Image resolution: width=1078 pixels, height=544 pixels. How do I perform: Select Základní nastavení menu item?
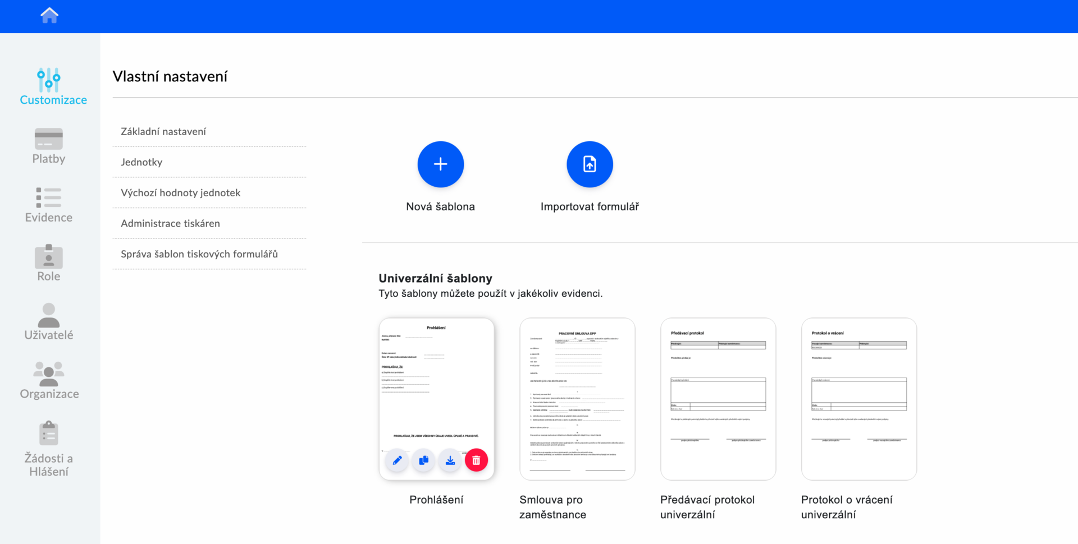click(x=163, y=131)
